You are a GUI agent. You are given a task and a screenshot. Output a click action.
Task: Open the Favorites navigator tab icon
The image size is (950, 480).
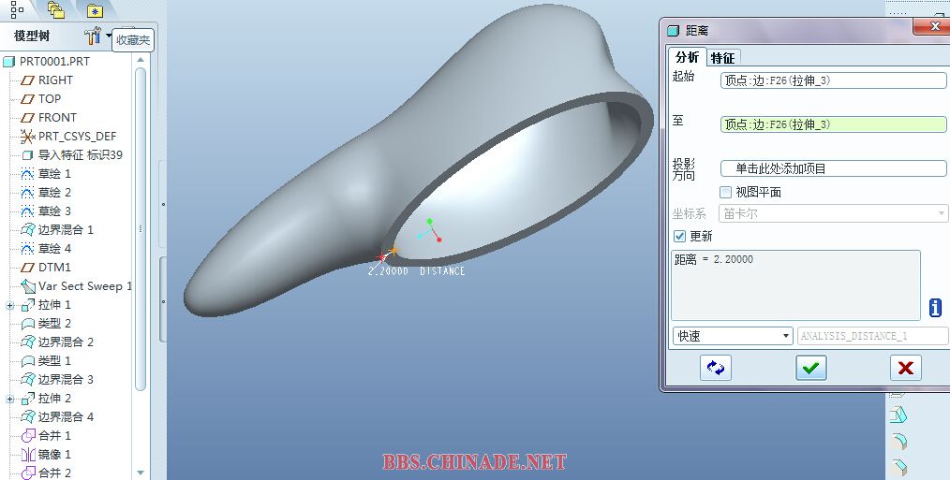(x=96, y=10)
